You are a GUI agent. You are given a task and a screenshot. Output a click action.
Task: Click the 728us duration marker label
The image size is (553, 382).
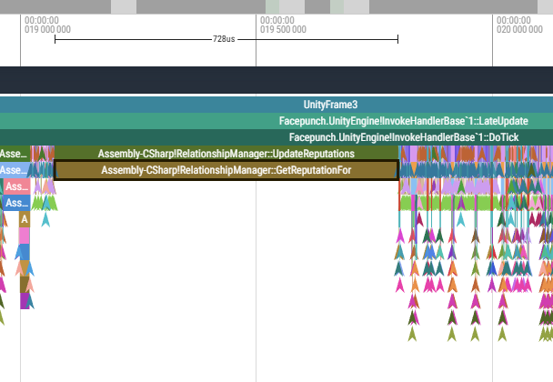(x=224, y=39)
